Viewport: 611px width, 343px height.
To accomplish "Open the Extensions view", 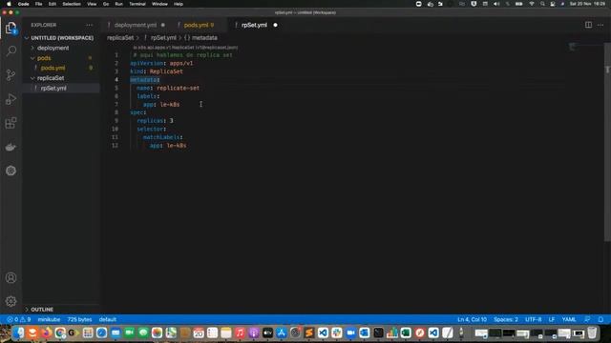I will coord(11,123).
